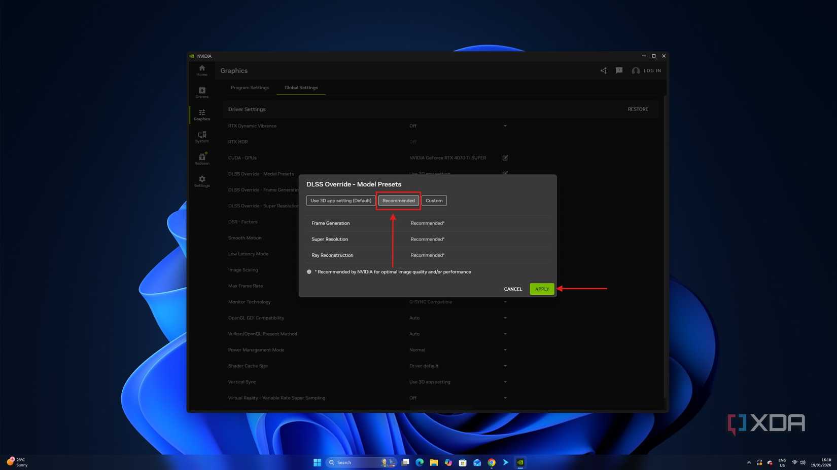Open the Monitor Technology dropdown
Image resolution: width=837 pixels, height=470 pixels.
tap(505, 301)
